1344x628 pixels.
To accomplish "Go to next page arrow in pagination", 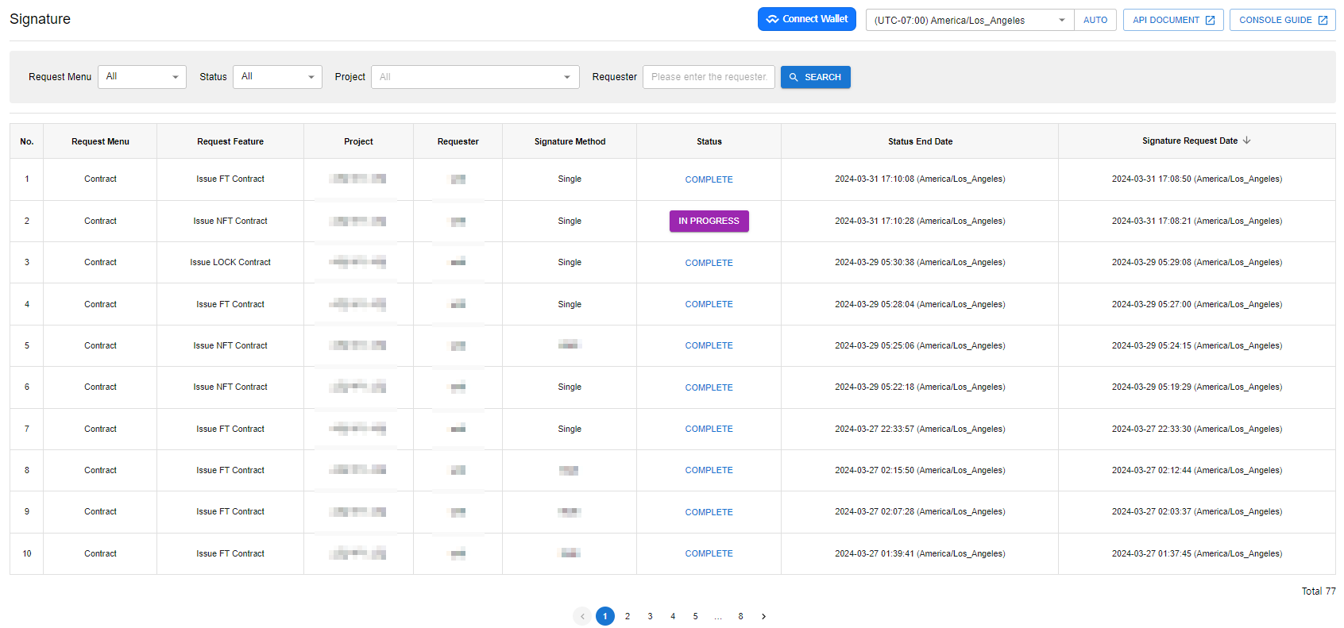I will pos(764,616).
